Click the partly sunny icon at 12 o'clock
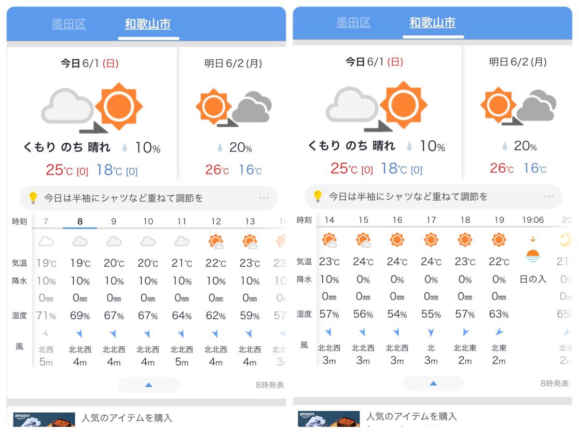 click(x=216, y=241)
